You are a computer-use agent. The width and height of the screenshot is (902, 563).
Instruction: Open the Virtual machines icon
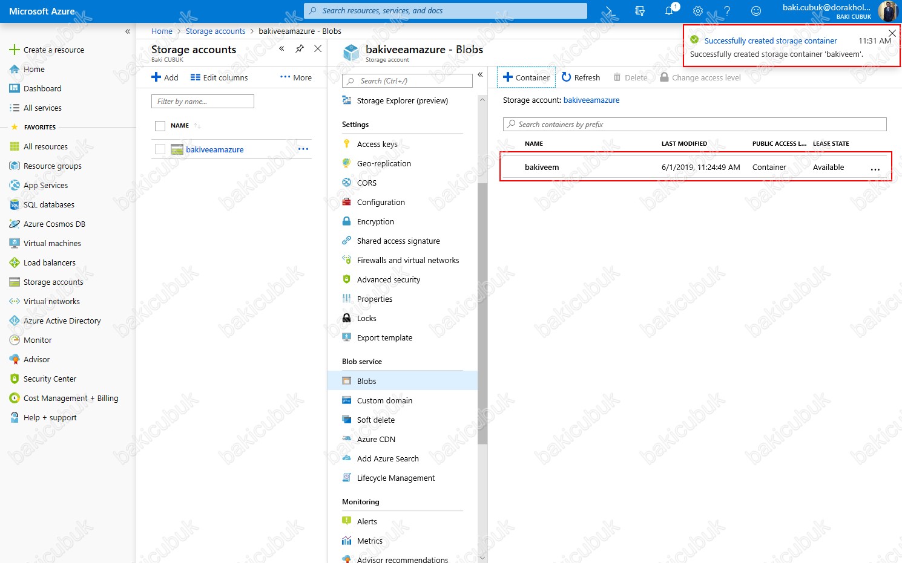15,244
